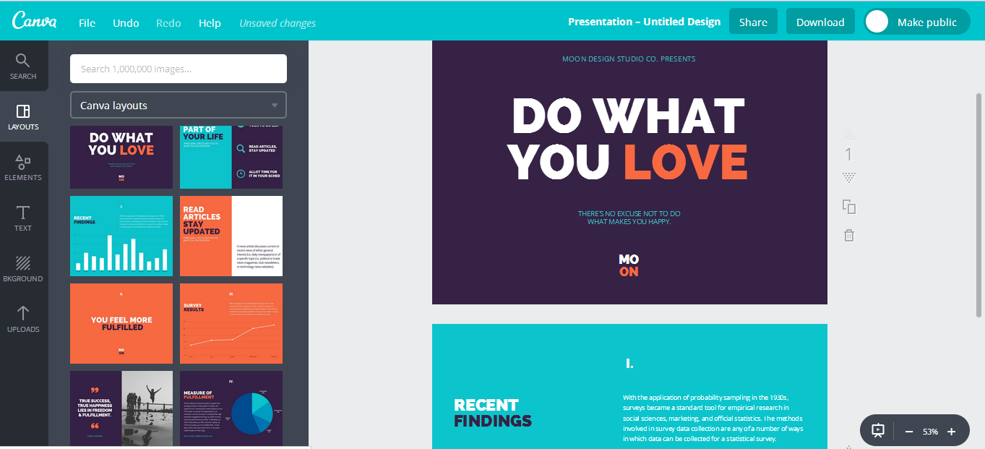Screen dimensions: 985x449
Task: Open the Uploads panel
Action: 23,319
